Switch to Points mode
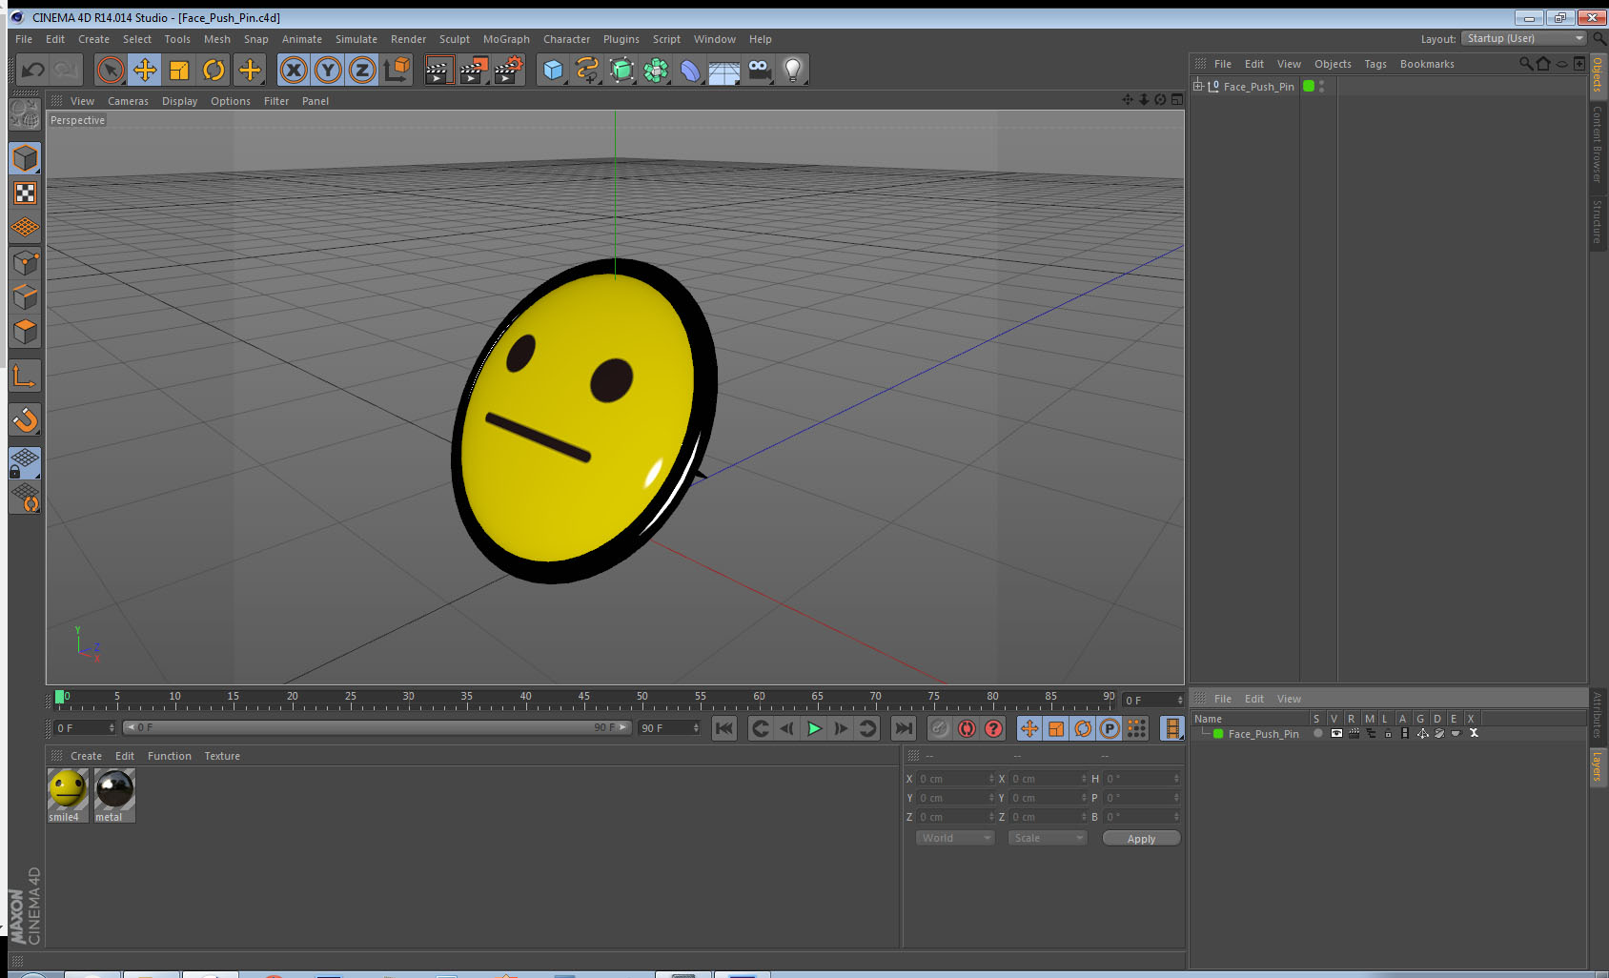 coord(25,262)
